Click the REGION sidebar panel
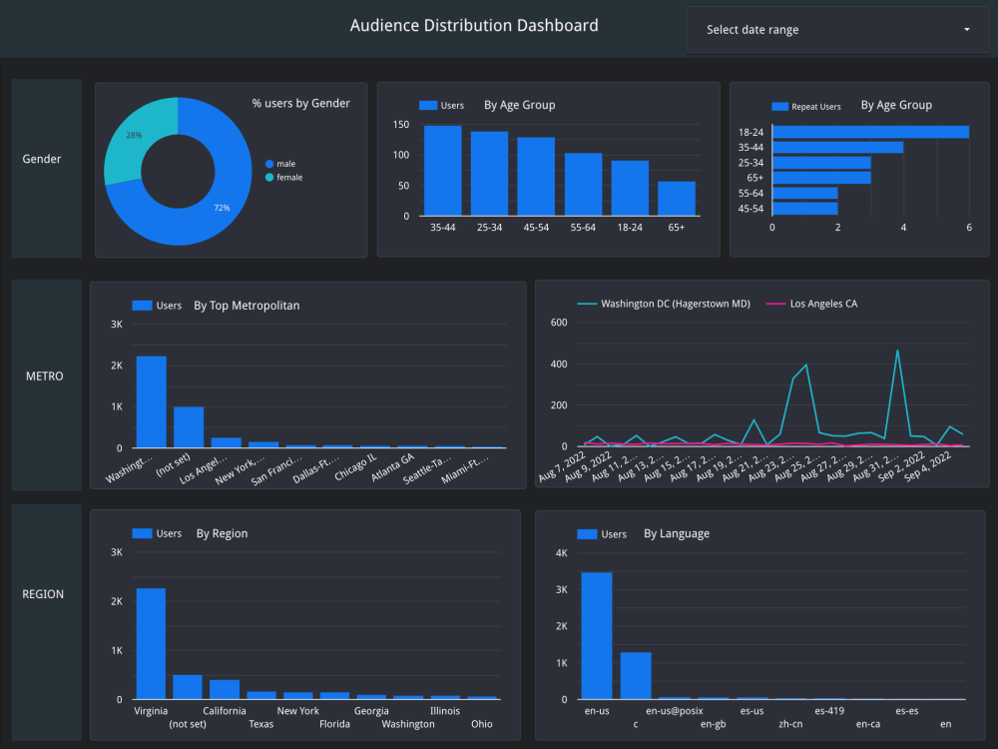This screenshot has height=749, width=998. [x=43, y=594]
